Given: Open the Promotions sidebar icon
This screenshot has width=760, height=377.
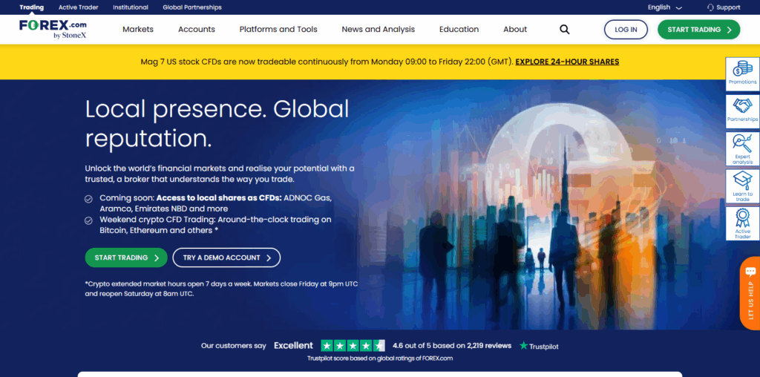Looking at the screenshot, I should [742, 74].
